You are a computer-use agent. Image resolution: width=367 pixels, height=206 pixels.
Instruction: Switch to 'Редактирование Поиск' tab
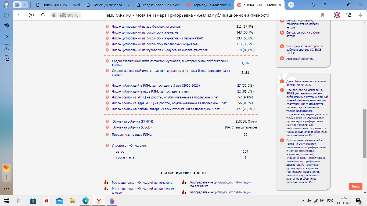[159, 5]
